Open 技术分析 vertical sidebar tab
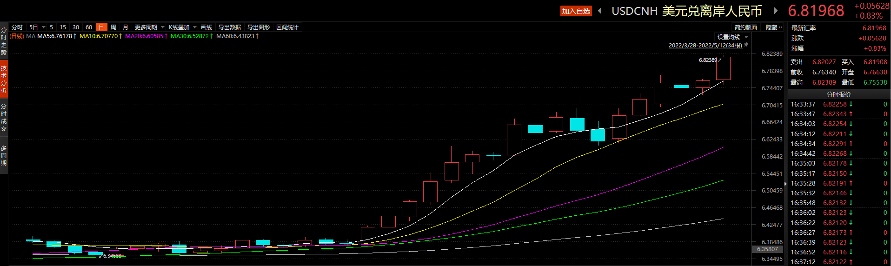The height and width of the screenshot is (266, 891). pyautogui.click(x=4, y=79)
